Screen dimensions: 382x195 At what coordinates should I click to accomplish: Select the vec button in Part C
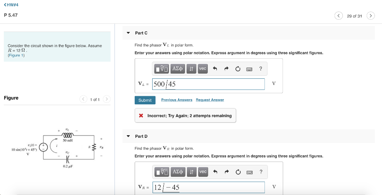point(203,69)
